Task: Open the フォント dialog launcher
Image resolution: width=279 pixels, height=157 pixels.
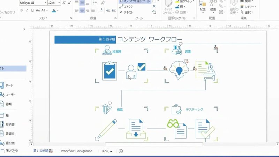Action: click(x=71, y=18)
